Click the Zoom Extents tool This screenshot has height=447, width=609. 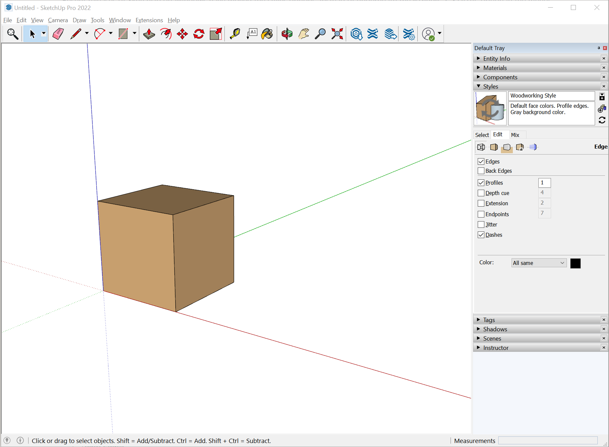pyautogui.click(x=337, y=34)
